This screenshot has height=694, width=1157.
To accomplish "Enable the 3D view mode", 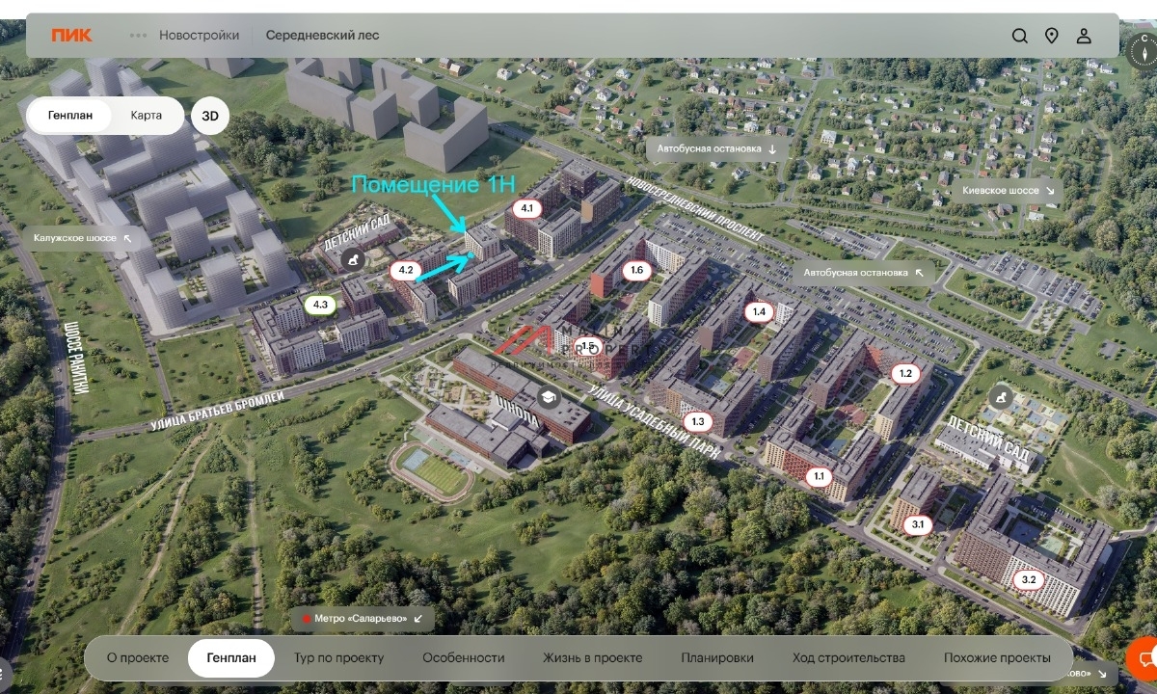I will [210, 116].
